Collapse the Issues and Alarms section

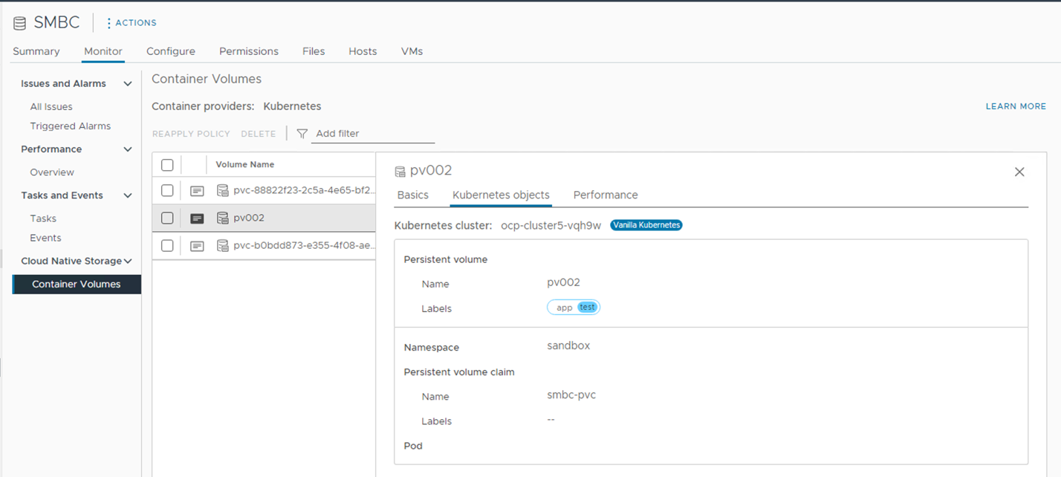[x=128, y=84]
